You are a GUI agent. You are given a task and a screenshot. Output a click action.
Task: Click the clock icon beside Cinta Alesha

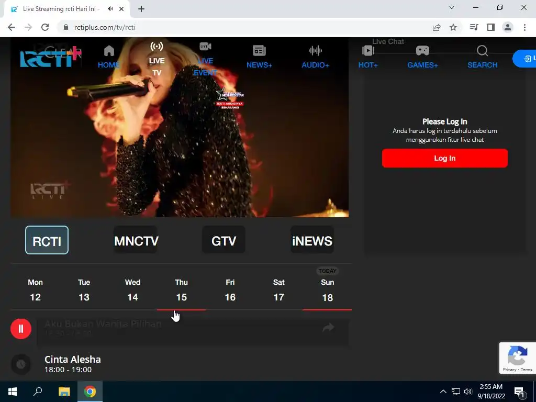[21, 364]
